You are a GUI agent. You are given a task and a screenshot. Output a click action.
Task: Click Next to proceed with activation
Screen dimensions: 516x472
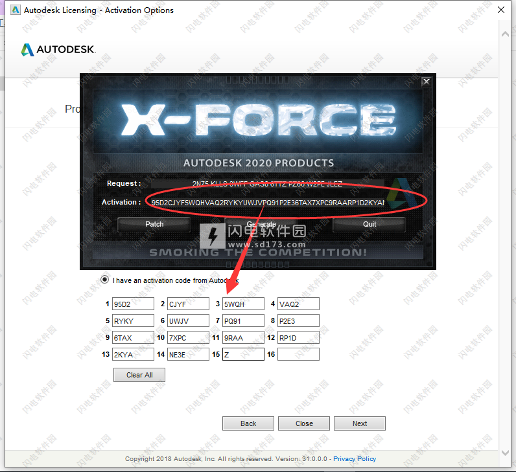(x=360, y=423)
